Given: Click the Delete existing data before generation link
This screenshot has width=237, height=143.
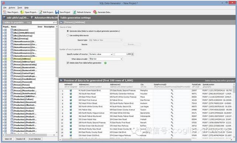Looking at the screenshot, I should point(220,81).
